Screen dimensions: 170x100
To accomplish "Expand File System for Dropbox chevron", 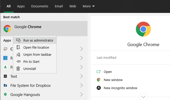I will click(x=81, y=85).
